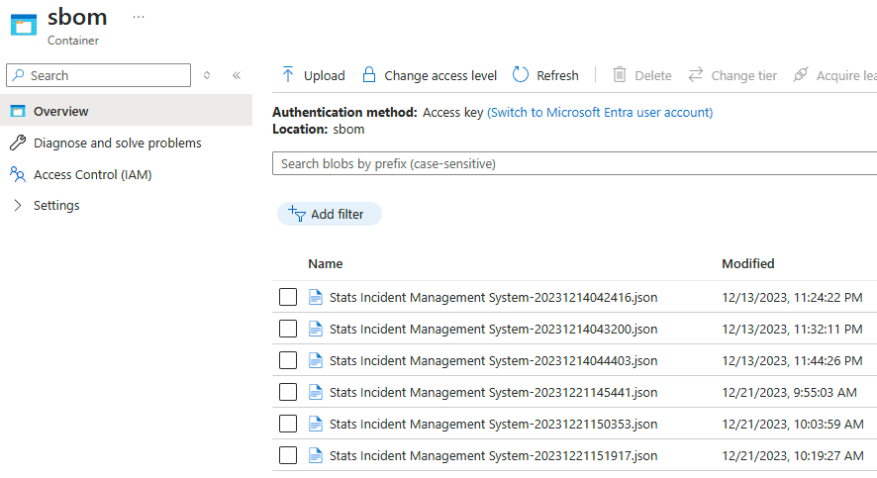The width and height of the screenshot is (877, 478).
Task: Click the Add filter button
Action: pyautogui.click(x=330, y=214)
